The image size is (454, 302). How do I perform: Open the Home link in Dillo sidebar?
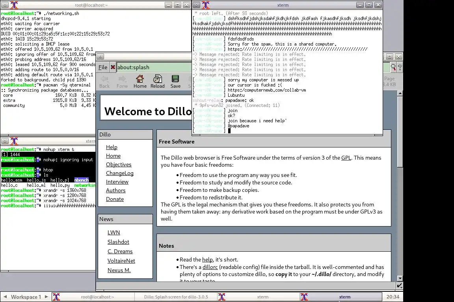[113, 156]
